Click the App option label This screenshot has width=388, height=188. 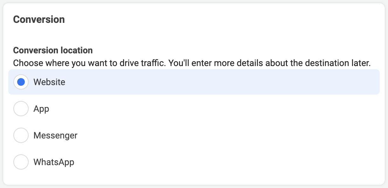click(41, 109)
